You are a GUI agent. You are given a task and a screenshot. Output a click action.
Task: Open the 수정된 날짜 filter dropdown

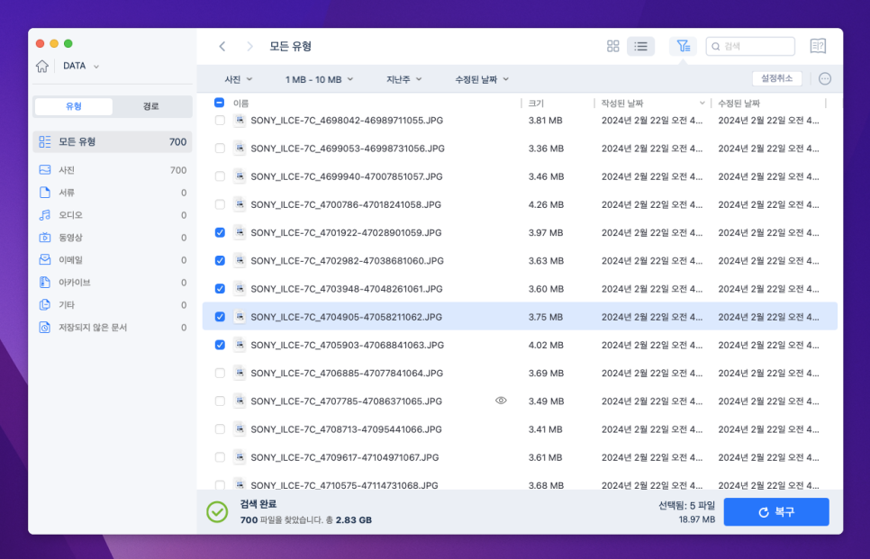click(x=482, y=79)
